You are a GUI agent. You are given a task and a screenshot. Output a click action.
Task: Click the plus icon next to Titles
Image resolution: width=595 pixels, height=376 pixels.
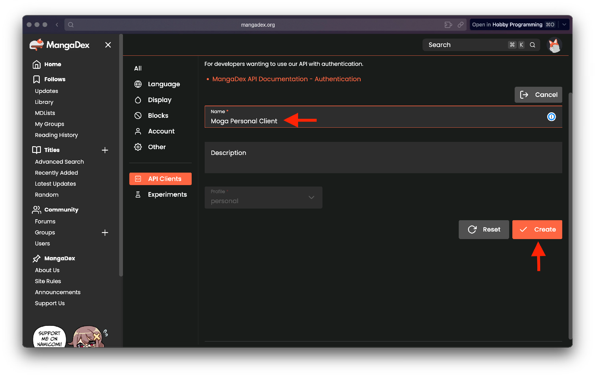(x=105, y=150)
